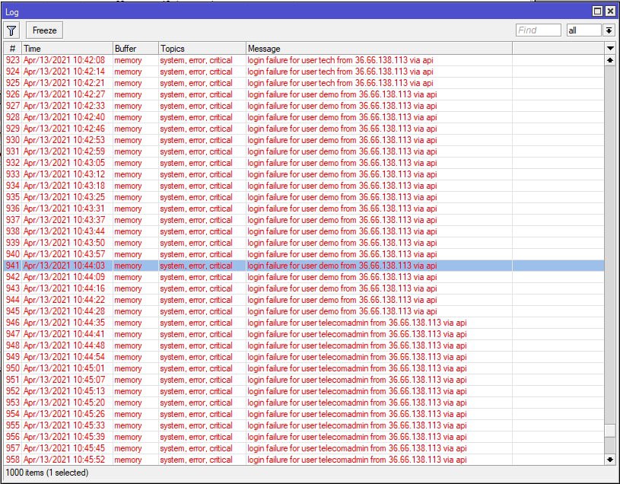620x484 pixels.
Task: Click the message in row 933
Action: 342,174
